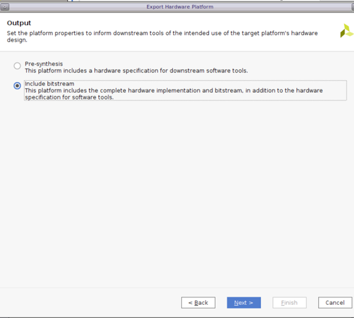Click the Vivado leaf logo icon
354x318 pixels.
(346, 31)
